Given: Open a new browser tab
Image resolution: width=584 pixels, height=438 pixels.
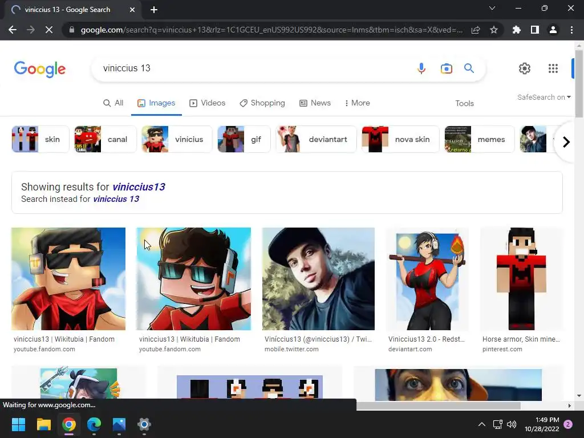Looking at the screenshot, I should 154,10.
